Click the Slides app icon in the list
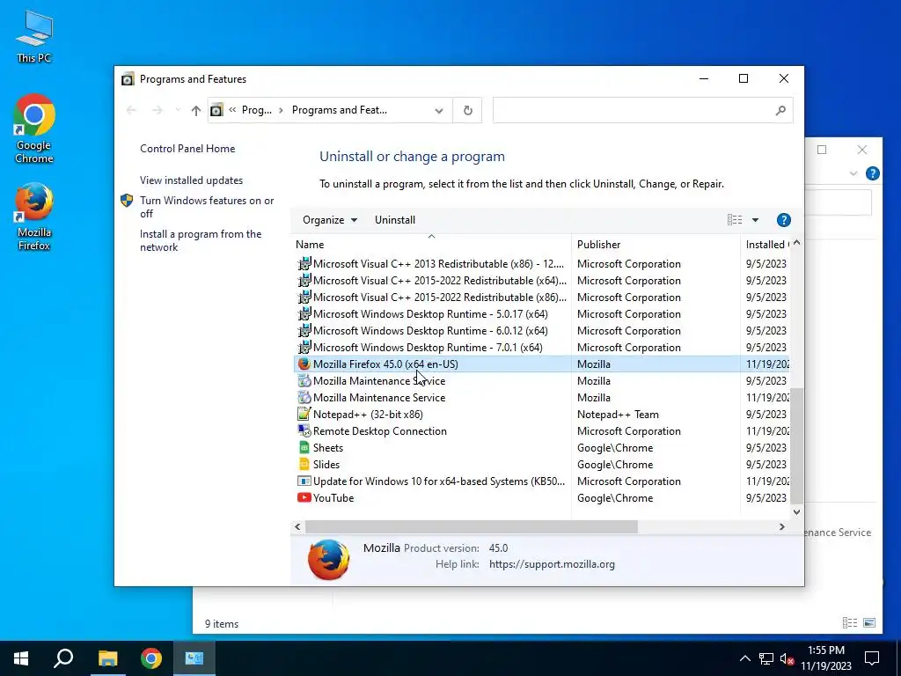901x676 pixels. pos(304,464)
